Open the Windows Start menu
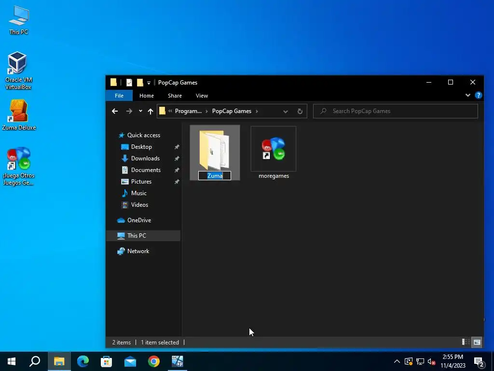 12,361
